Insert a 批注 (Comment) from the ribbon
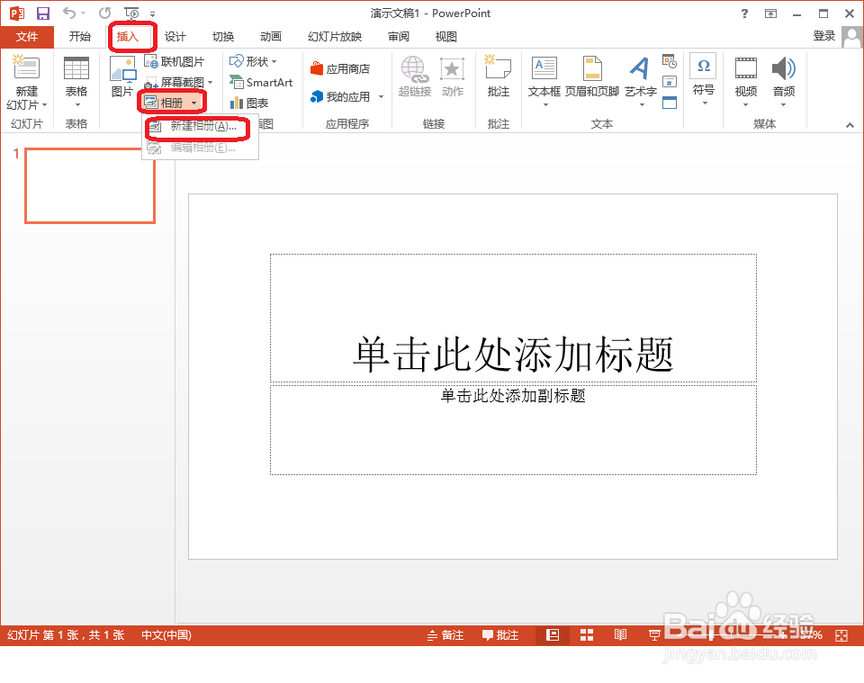Image resolution: width=864 pixels, height=683 pixels. click(498, 76)
